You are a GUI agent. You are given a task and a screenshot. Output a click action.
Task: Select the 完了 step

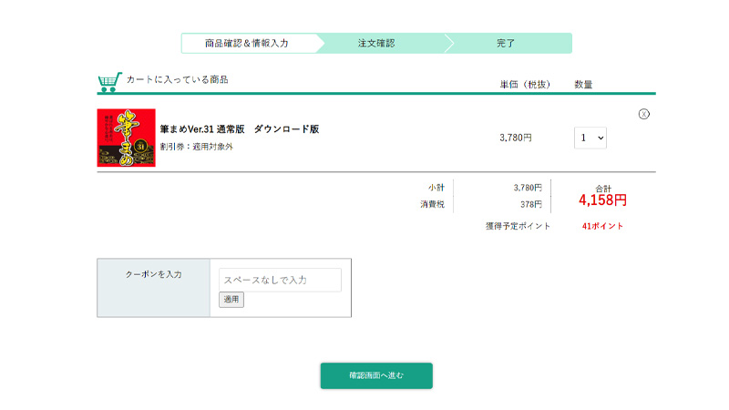coord(506,43)
